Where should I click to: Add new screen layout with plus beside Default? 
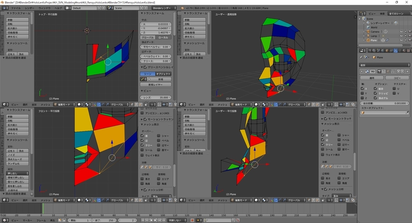tap(99, 8)
